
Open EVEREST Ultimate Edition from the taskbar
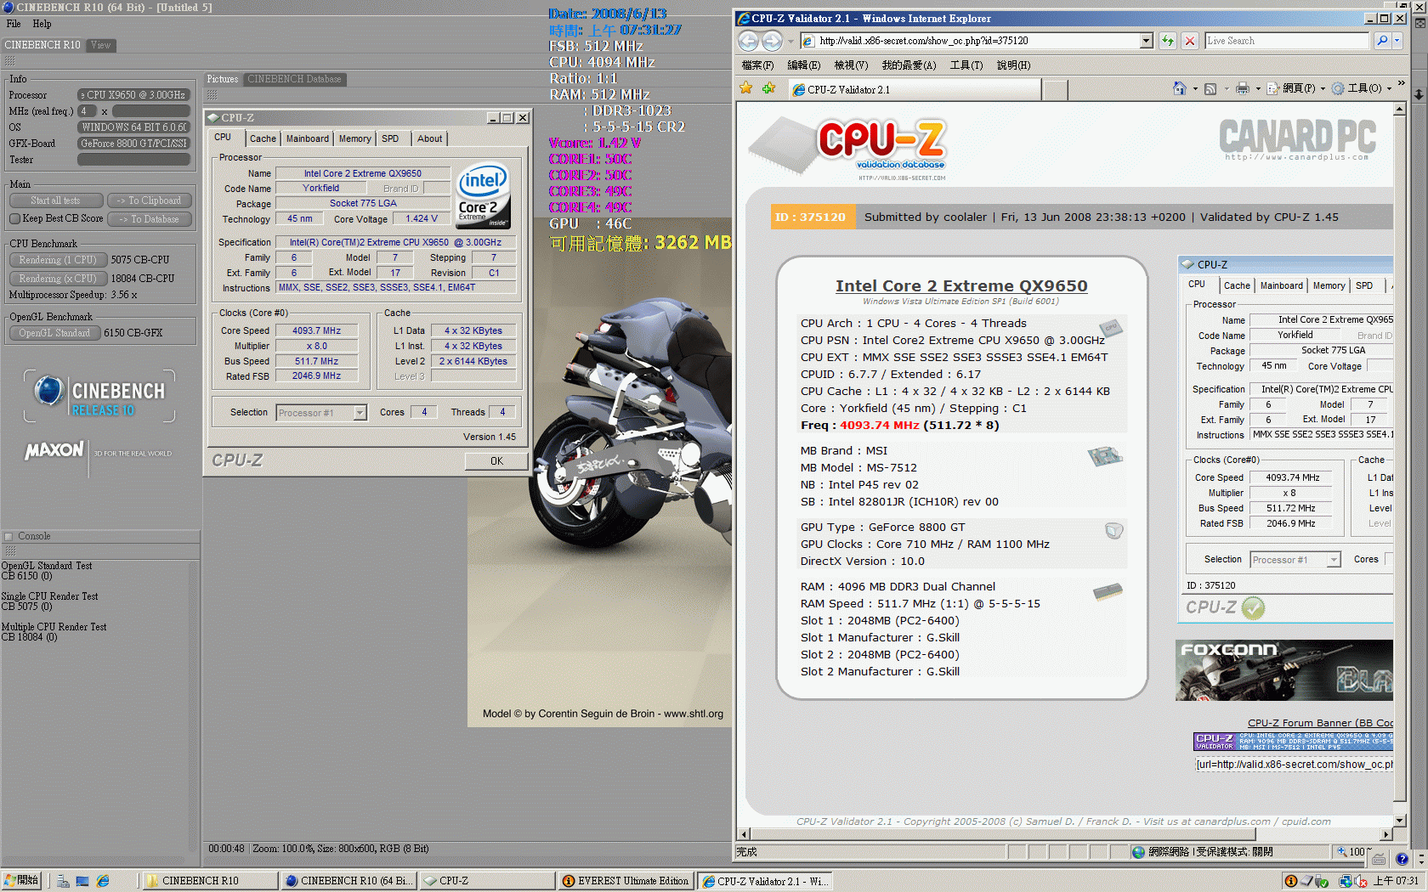[625, 881]
